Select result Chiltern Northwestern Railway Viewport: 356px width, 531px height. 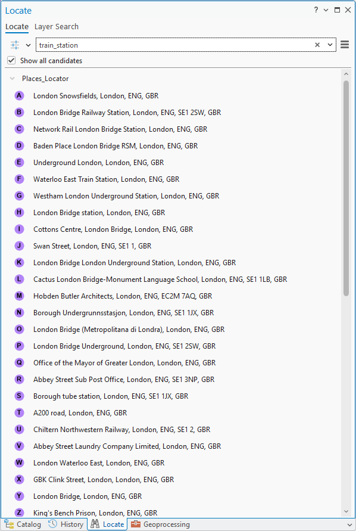(x=122, y=430)
